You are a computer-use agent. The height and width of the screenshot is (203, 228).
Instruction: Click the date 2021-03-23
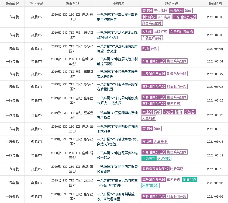(x=215, y=115)
